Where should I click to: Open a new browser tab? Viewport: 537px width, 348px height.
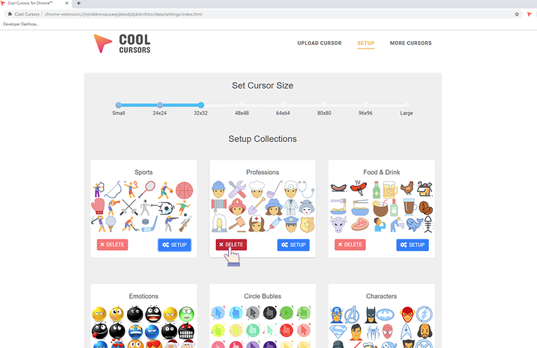(x=79, y=3)
